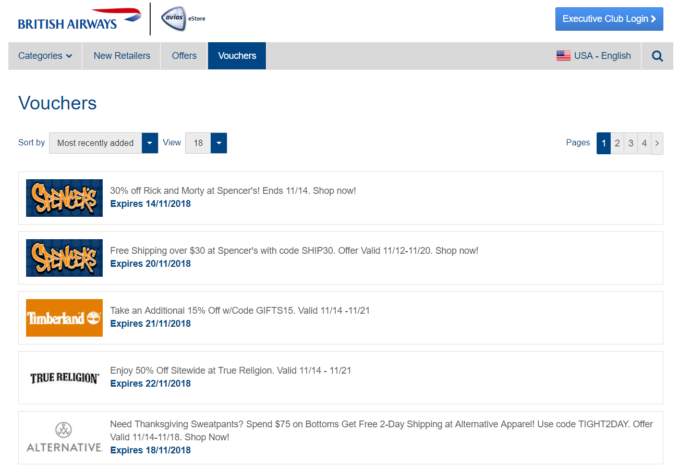Click the next page arrow
Screen dimensions: 679x469
point(657,143)
